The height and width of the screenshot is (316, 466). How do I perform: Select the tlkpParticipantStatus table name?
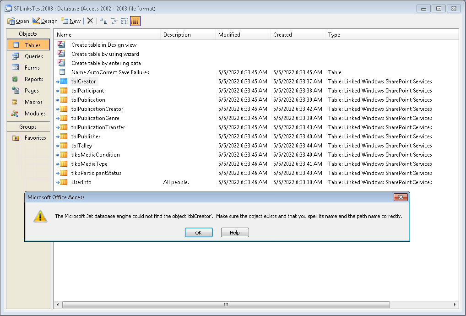[x=96, y=173]
